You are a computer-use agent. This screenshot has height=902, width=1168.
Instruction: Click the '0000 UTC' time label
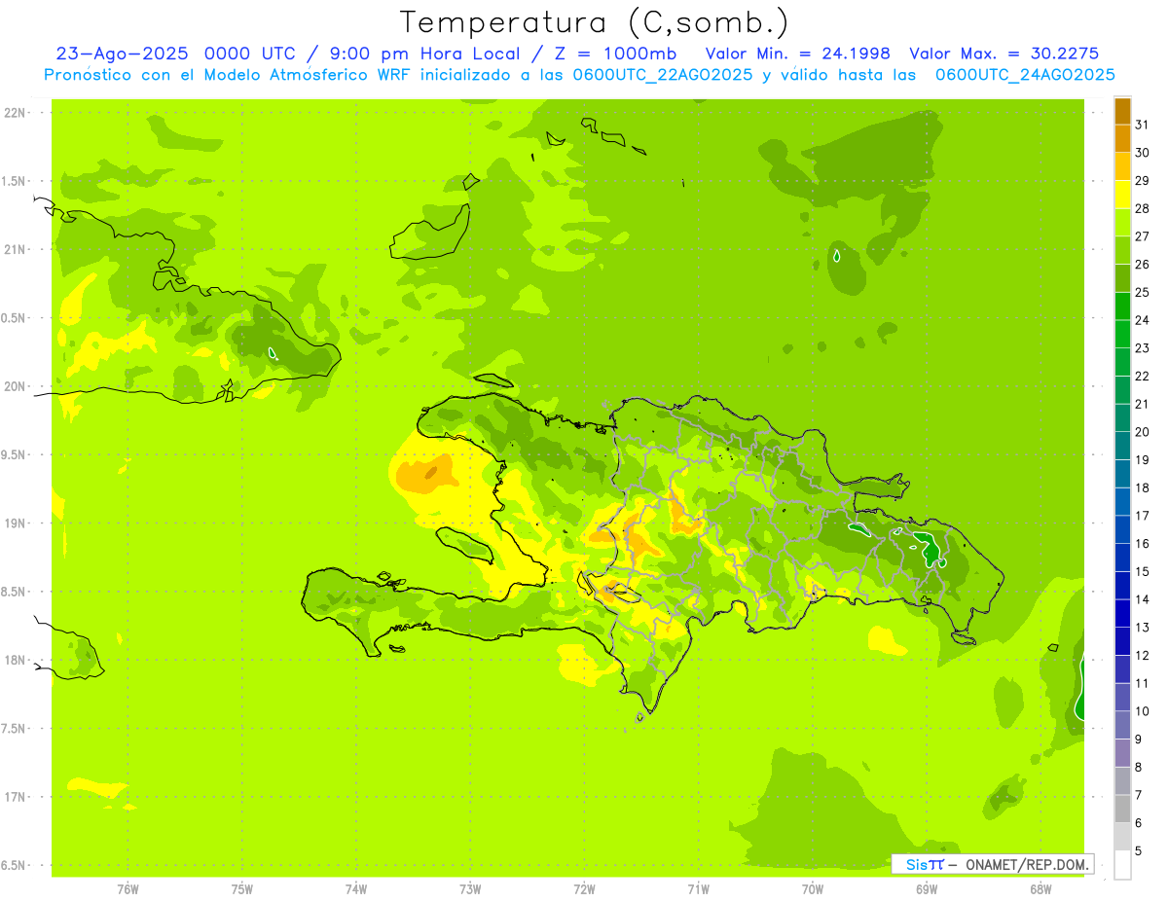(x=251, y=54)
